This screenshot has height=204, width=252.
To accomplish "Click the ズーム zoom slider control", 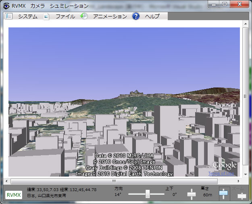I will pyautogui.click(x=242, y=196).
